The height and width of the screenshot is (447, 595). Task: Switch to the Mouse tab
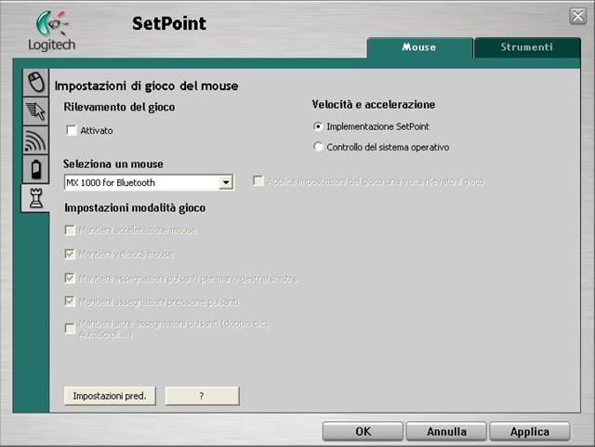point(419,47)
